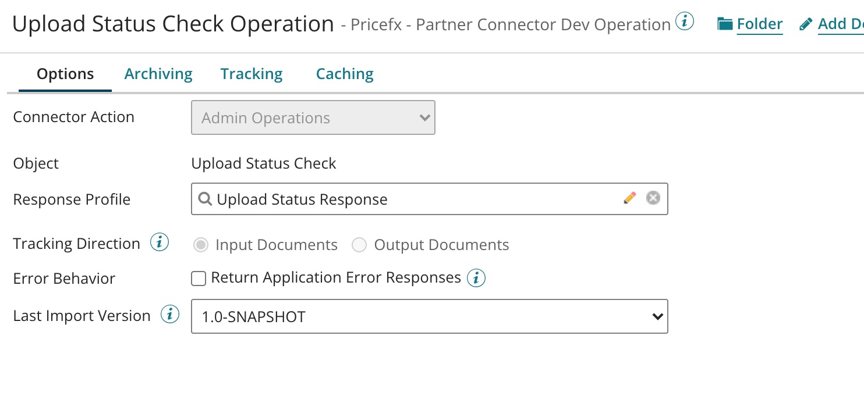Open the Return Application Error Responses info icon
The height and width of the screenshot is (414, 864).
[476, 278]
